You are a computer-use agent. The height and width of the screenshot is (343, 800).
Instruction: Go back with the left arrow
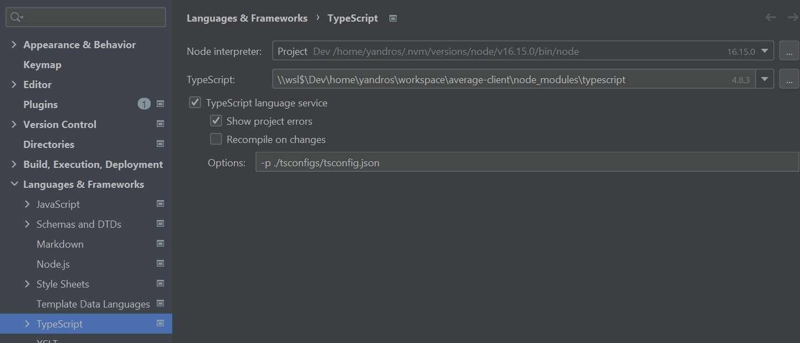771,17
